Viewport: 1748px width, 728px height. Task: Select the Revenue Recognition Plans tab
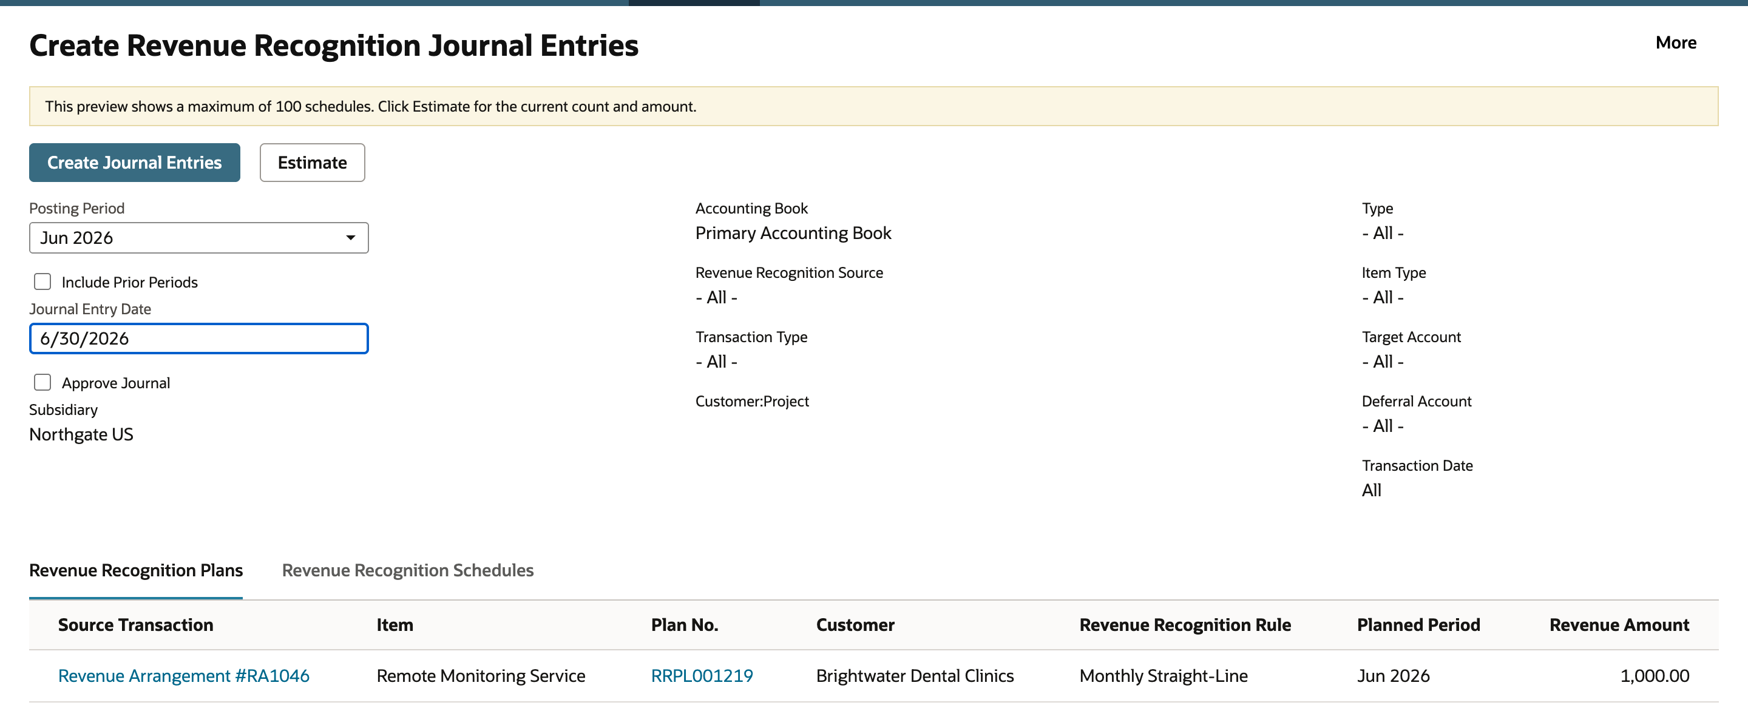pos(136,571)
